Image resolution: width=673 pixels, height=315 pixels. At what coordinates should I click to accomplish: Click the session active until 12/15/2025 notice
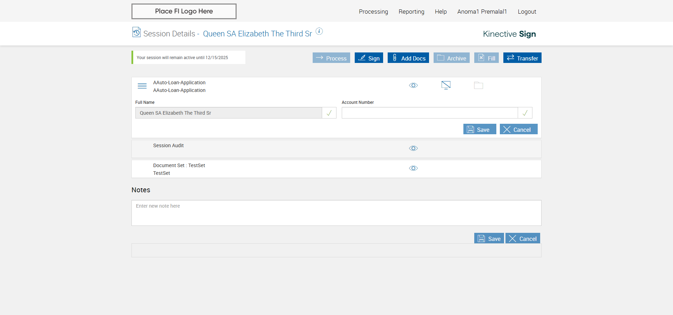(x=189, y=57)
